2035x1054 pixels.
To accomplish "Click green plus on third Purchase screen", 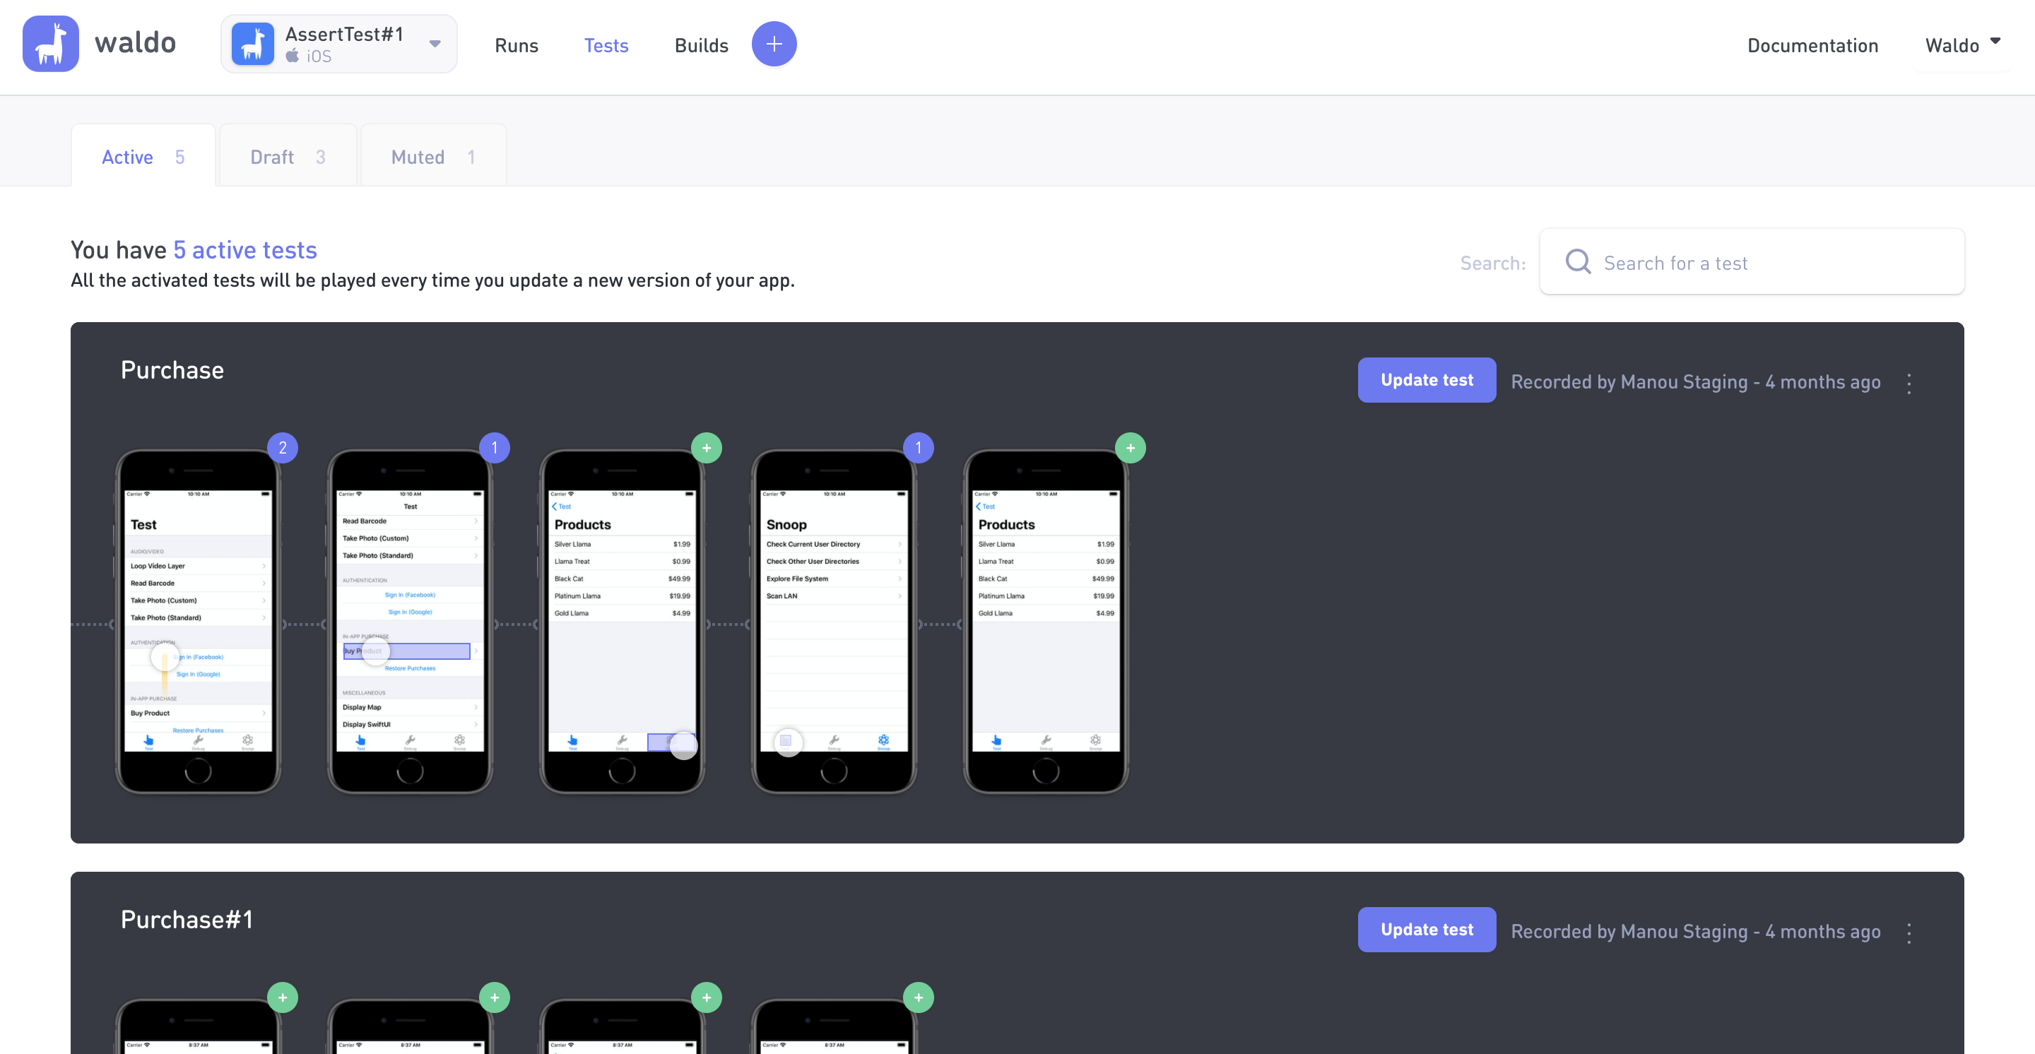I will [707, 448].
